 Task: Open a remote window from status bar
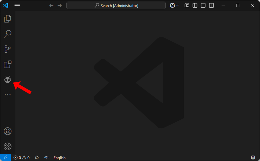coord(5,158)
